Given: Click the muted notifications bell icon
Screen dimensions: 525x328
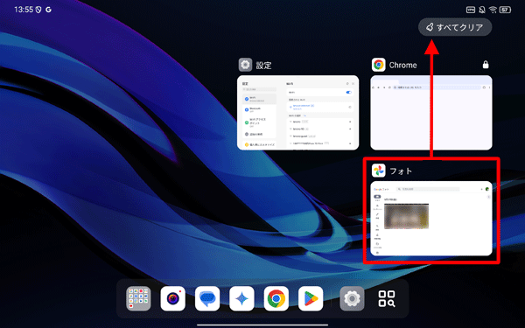Looking at the screenshot, I should [x=482, y=10].
